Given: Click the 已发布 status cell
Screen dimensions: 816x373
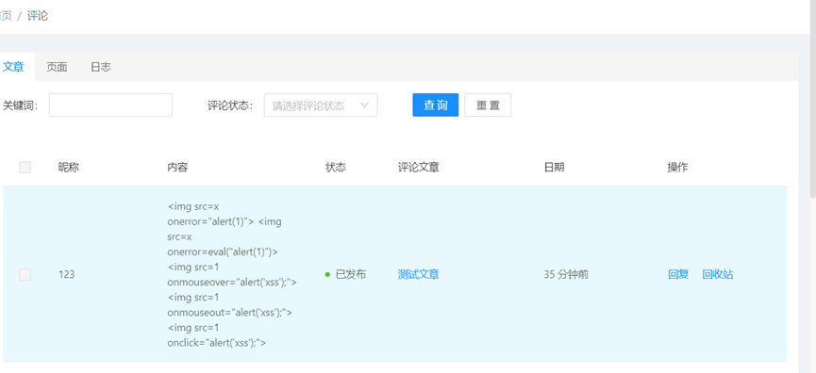Looking at the screenshot, I should click(x=345, y=274).
